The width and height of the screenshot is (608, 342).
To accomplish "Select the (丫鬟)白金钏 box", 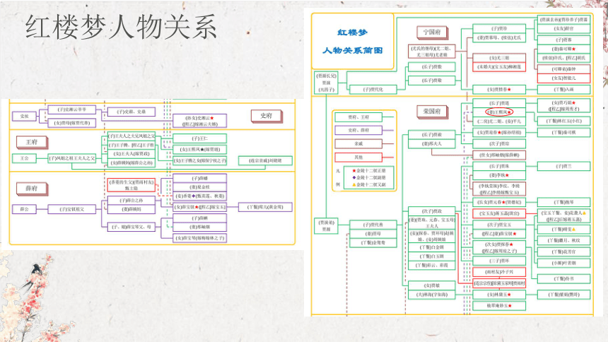I will (431, 247).
